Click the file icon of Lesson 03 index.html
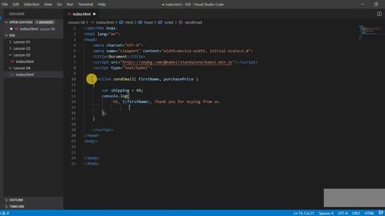 click(12, 61)
